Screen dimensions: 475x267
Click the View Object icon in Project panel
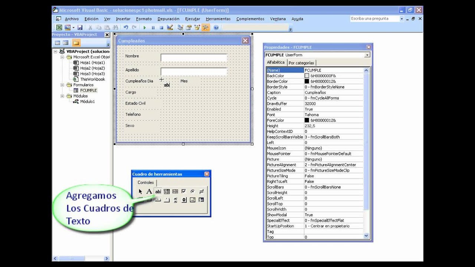point(66,43)
